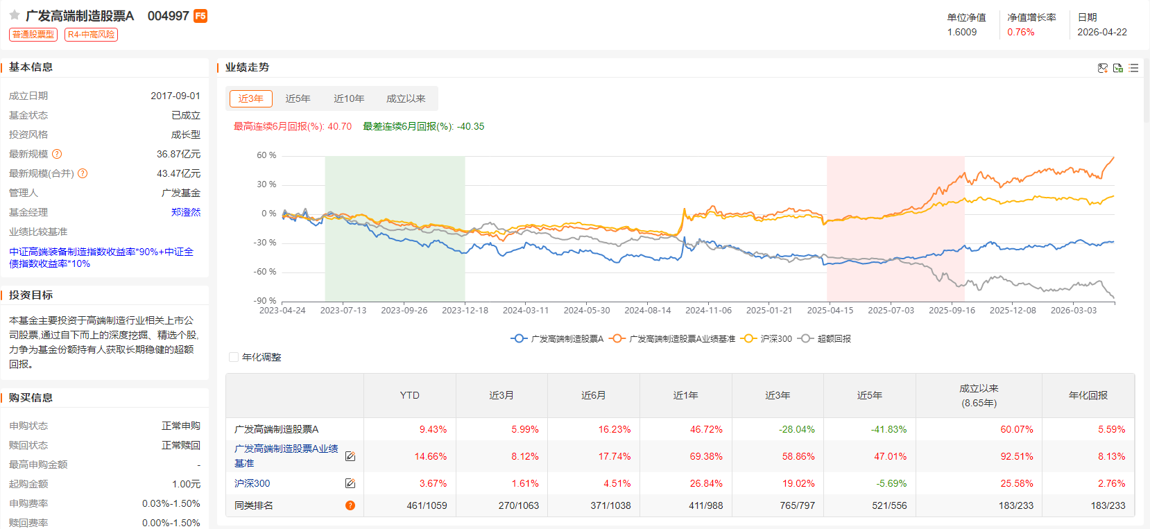This screenshot has height=529, width=1150.
Task: Enable the 年化调整 checkbox
Action: 234,357
